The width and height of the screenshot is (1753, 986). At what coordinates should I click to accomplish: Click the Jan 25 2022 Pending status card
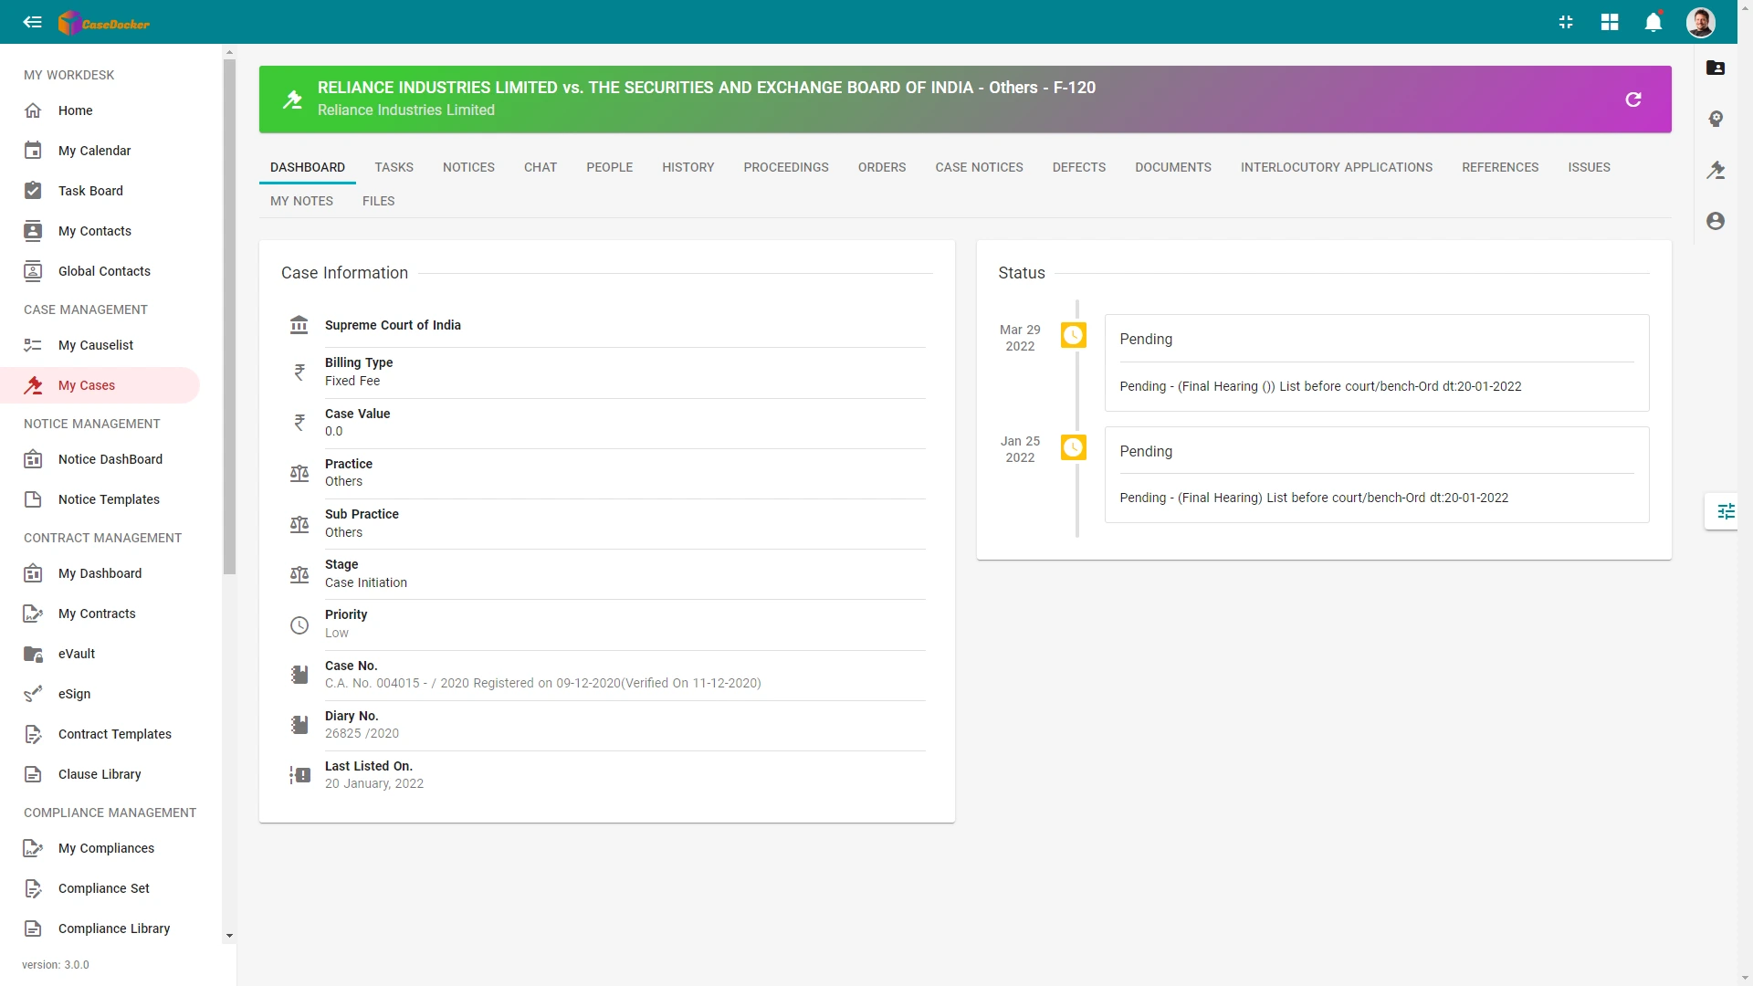coord(1377,475)
